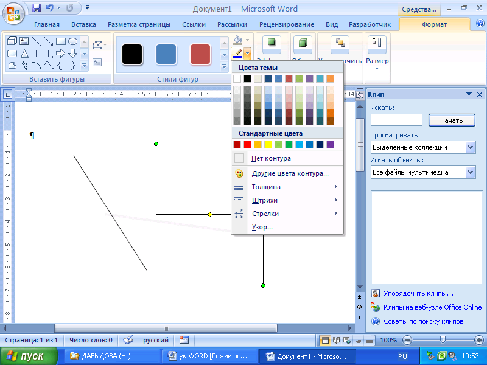Choose the Triangle shape

tap(24, 54)
